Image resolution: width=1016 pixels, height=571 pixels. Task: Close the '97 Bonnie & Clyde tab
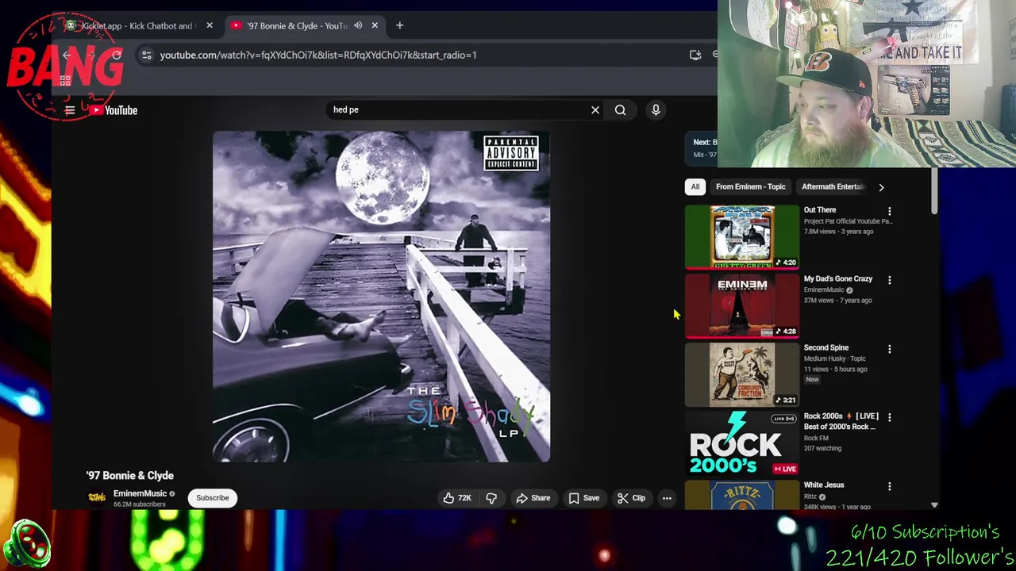[375, 25]
